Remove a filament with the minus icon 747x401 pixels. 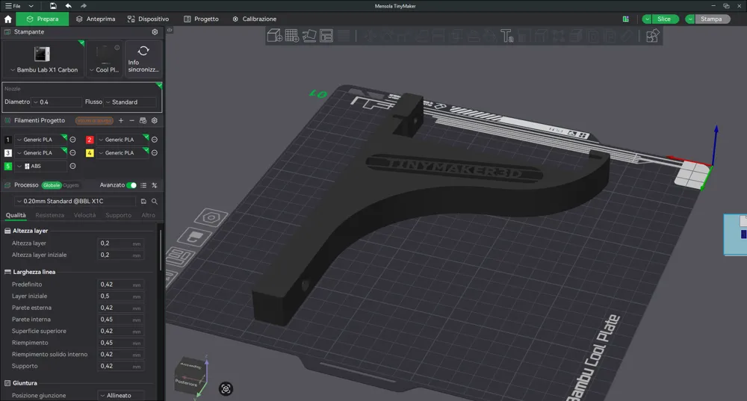tap(132, 120)
